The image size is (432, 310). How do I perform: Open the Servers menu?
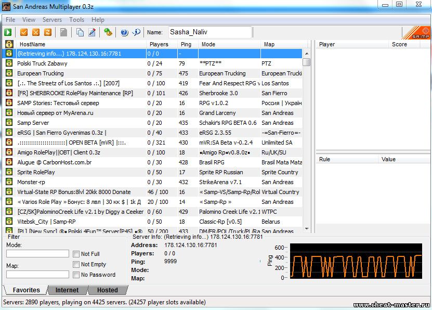click(x=52, y=20)
